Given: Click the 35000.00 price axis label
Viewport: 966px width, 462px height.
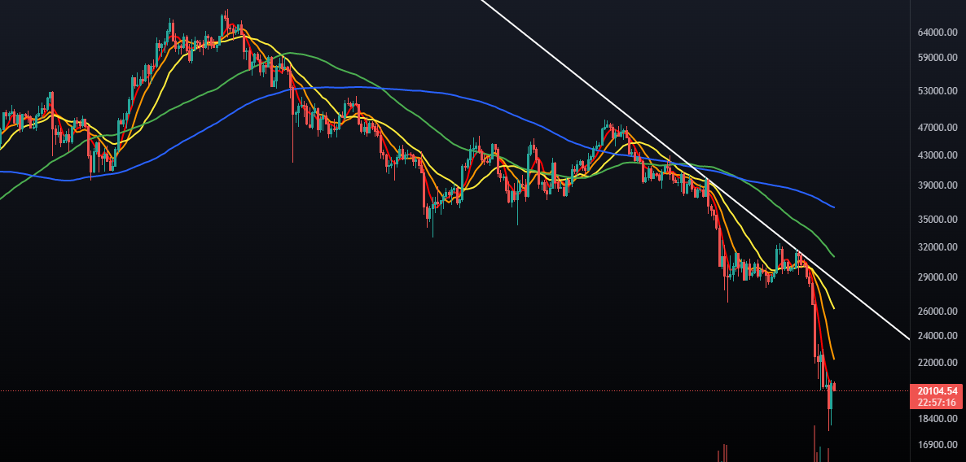Looking at the screenshot, I should click(x=936, y=219).
